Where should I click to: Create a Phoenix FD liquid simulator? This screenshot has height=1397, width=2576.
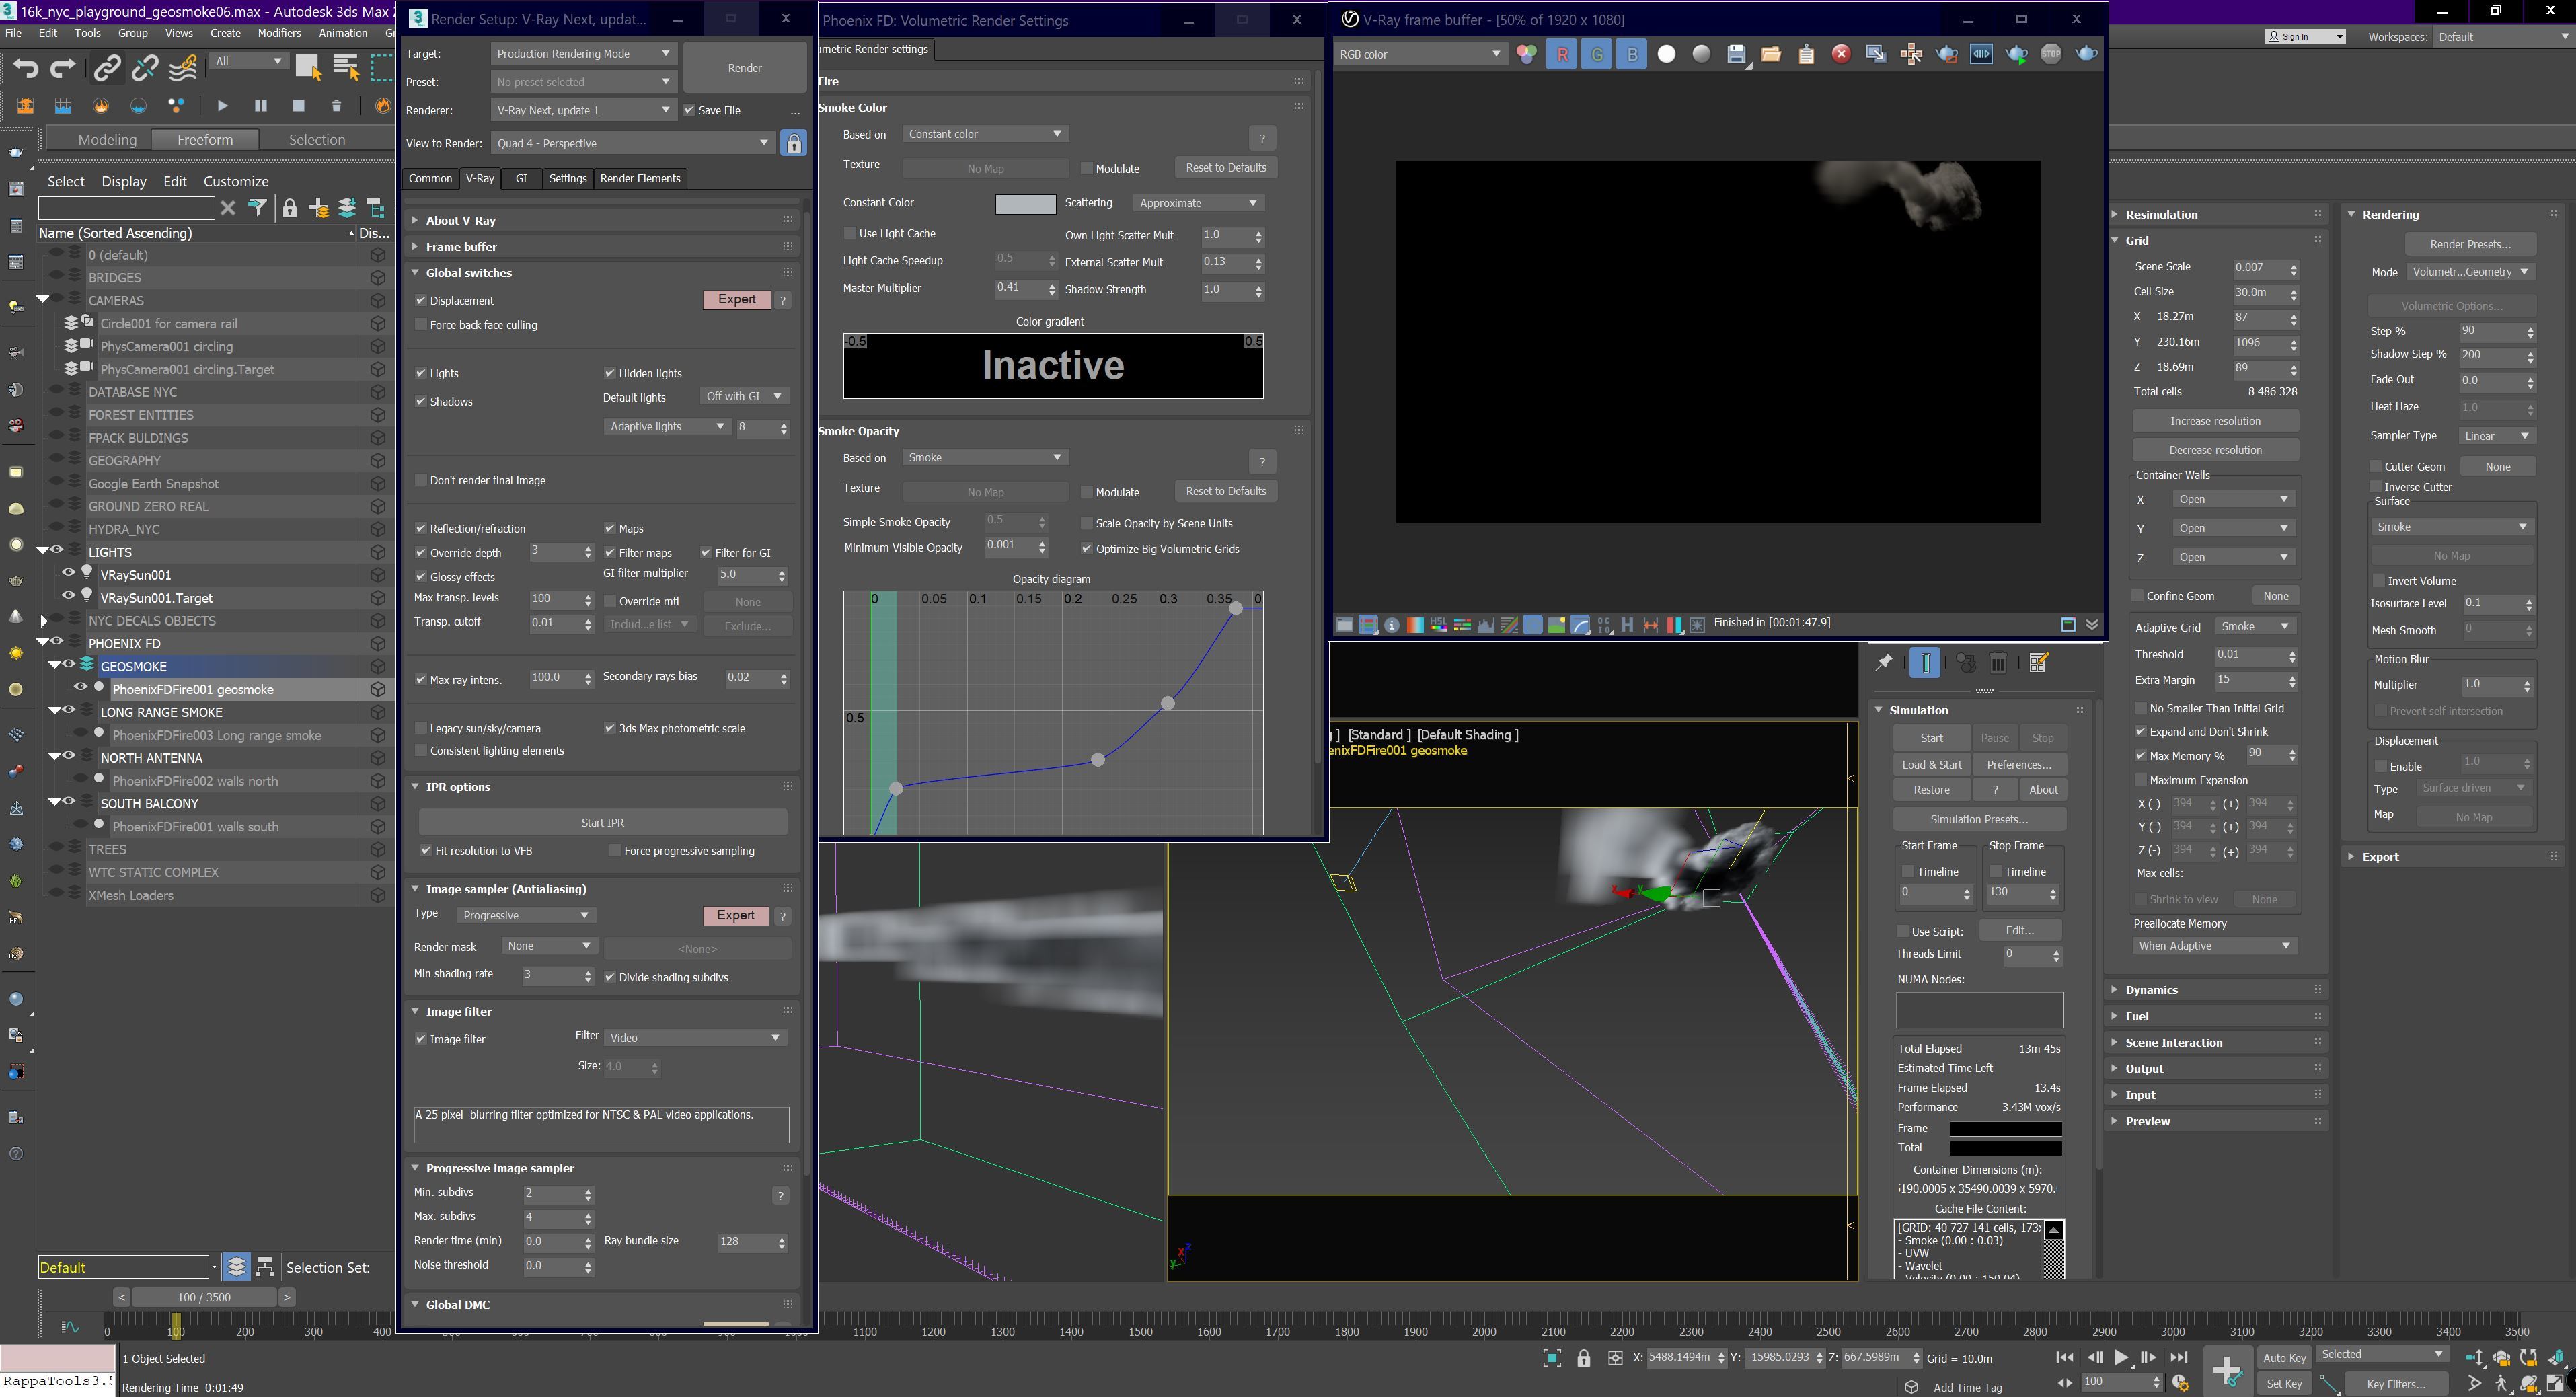(x=63, y=105)
